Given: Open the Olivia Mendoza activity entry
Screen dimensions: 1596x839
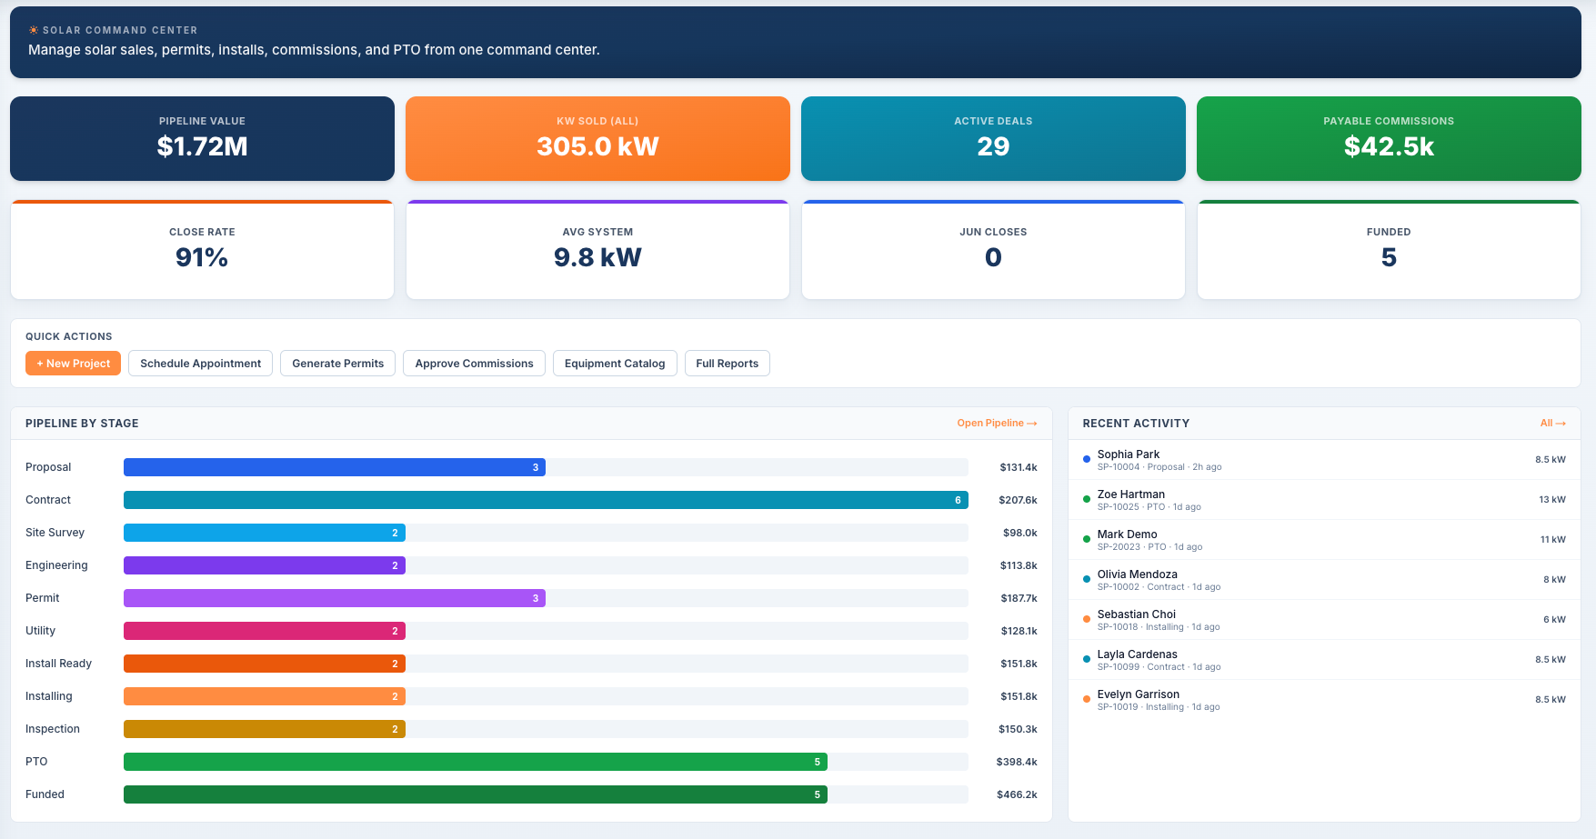Looking at the screenshot, I should tap(1324, 580).
